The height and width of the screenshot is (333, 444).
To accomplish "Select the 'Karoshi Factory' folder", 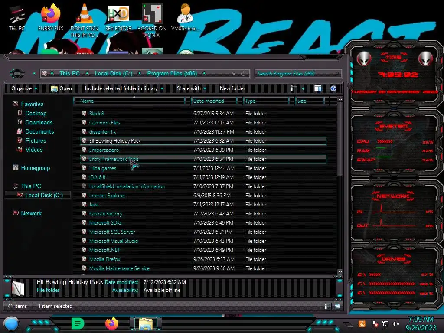I will coord(203,213).
